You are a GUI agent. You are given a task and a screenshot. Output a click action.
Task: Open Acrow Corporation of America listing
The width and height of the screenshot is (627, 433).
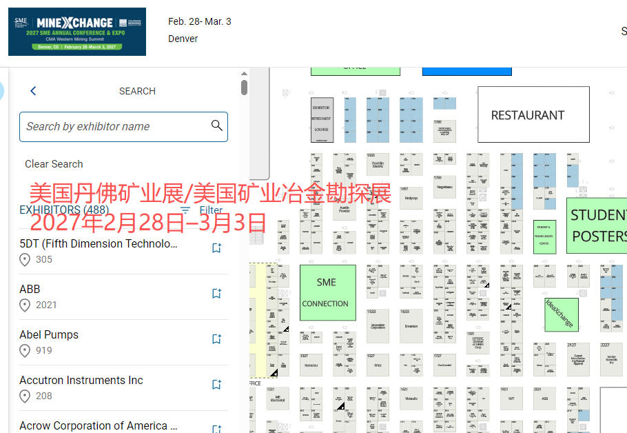[x=99, y=425]
